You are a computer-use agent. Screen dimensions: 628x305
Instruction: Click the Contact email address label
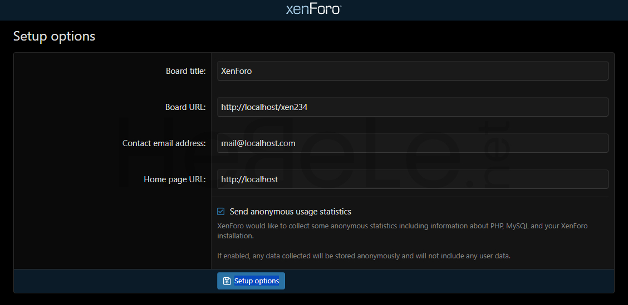point(164,143)
